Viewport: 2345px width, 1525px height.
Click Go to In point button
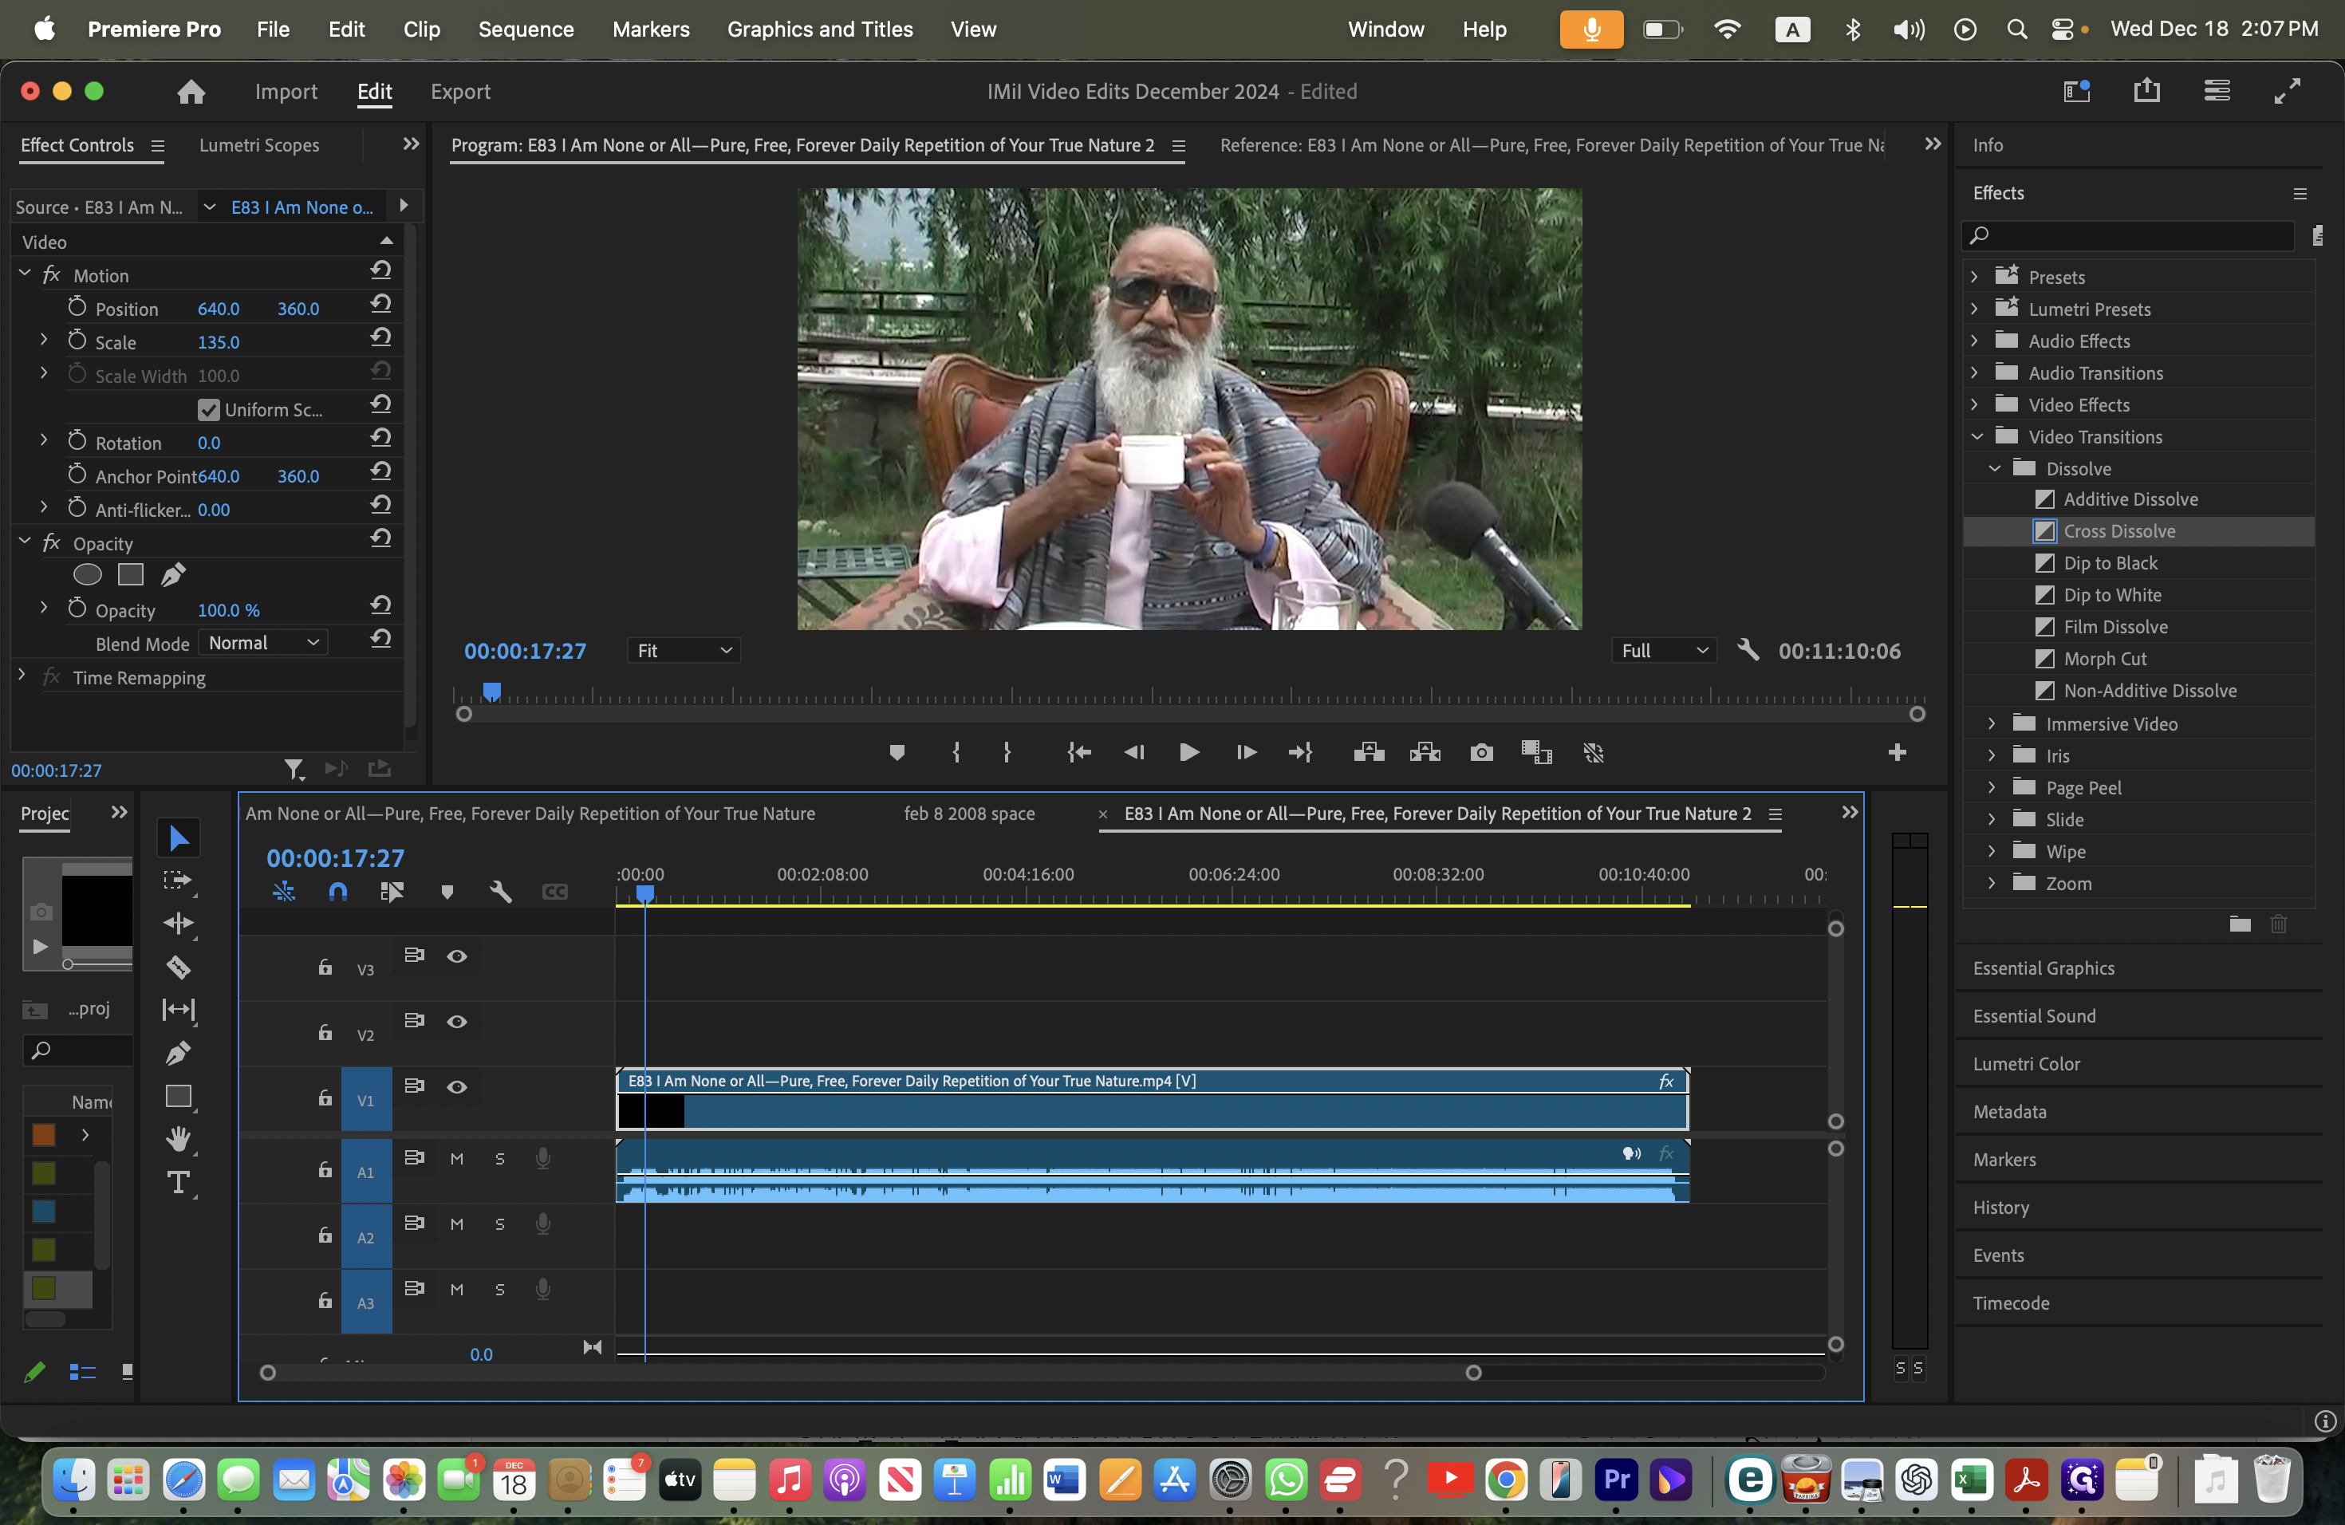click(x=1079, y=753)
